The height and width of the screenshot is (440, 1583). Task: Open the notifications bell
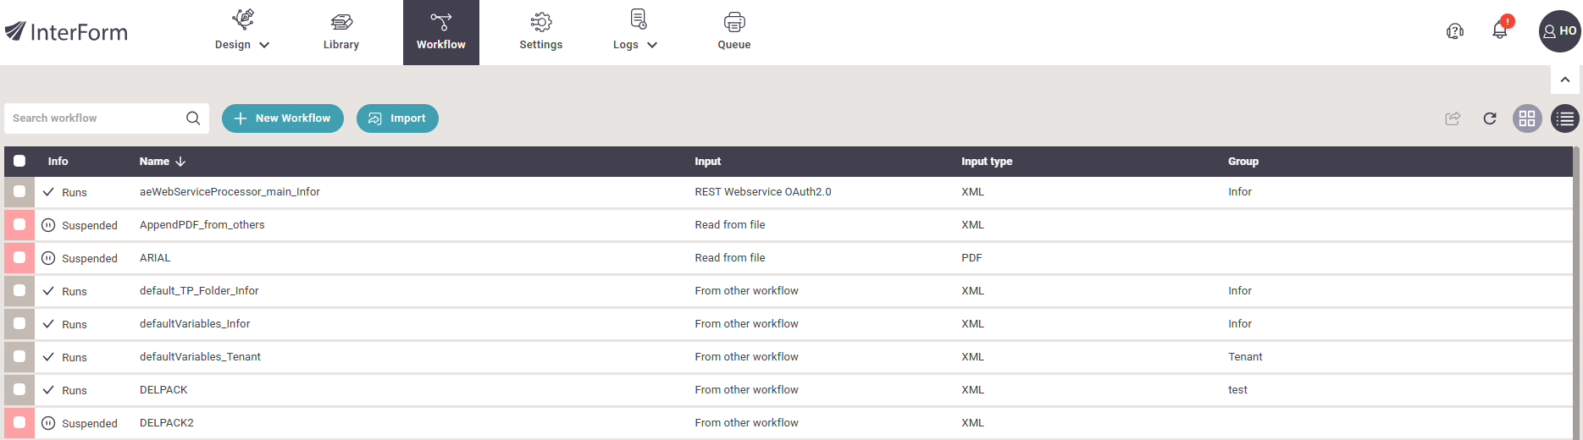[1501, 30]
